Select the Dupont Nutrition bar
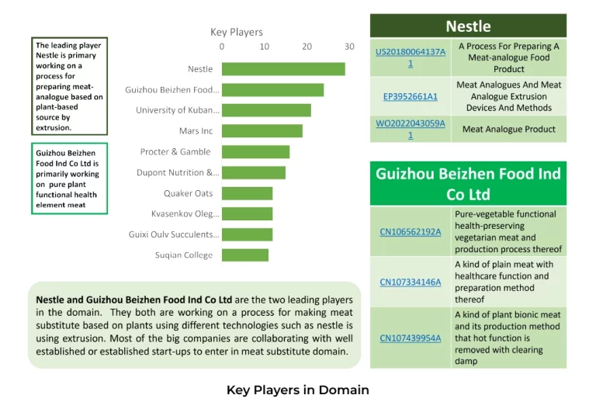Image resolution: width=596 pixels, height=409 pixels. click(x=254, y=172)
